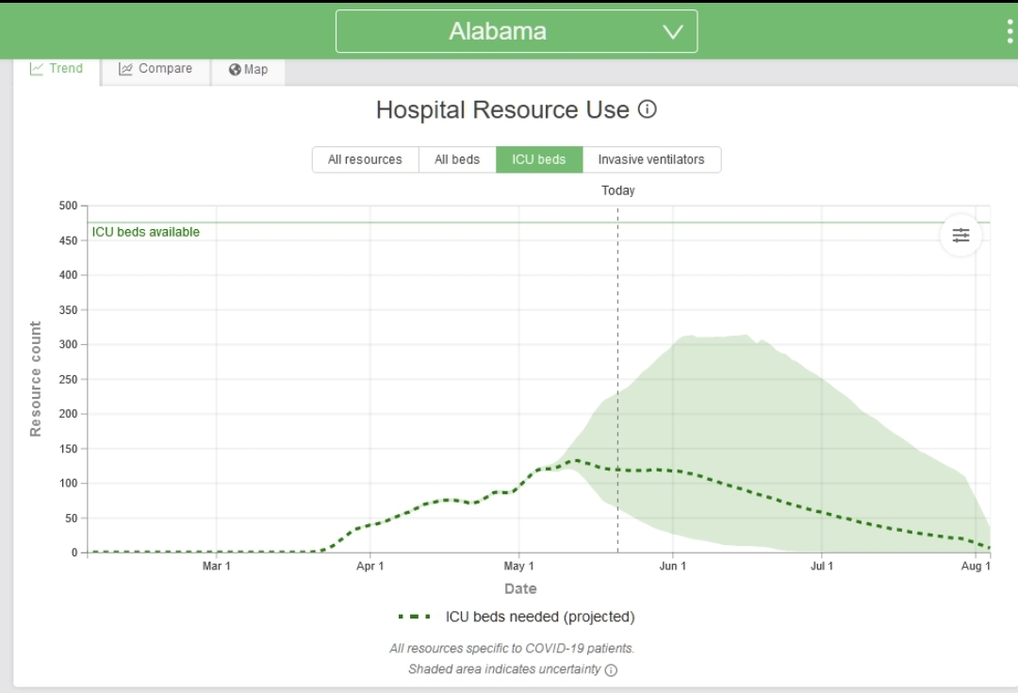
Task: Click the ICU beds legend dashed swatch
Action: 415,617
